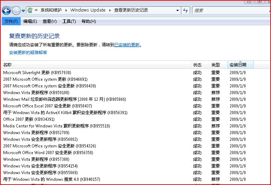Viewport: 271px width, 185px height.
Task: Open the 帮助(H) menu
Action: tap(89, 21)
